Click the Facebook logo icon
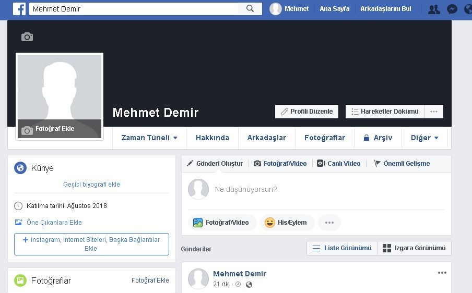 point(19,9)
